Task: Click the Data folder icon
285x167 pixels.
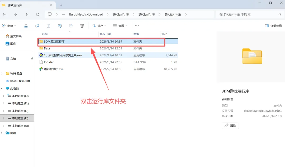Action: point(41,48)
